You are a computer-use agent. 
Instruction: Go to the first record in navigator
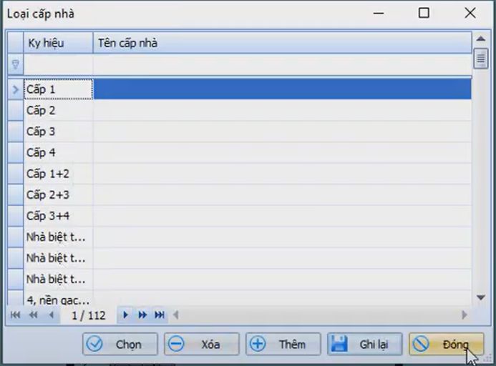point(15,315)
